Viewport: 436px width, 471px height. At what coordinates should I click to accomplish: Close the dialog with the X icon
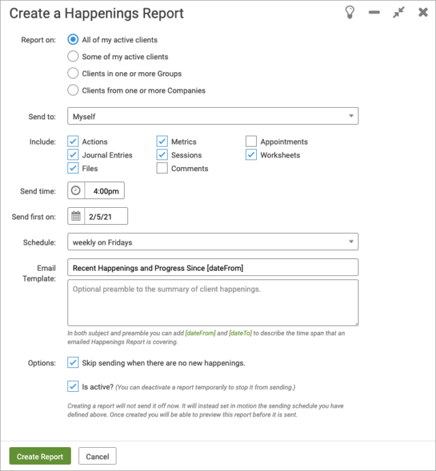click(x=422, y=13)
